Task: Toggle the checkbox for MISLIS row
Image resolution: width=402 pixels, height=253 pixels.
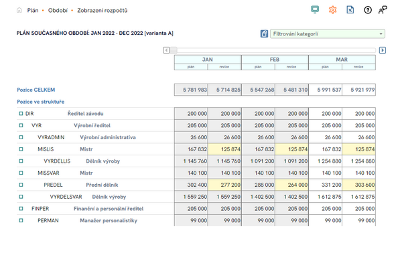Action: [21, 149]
